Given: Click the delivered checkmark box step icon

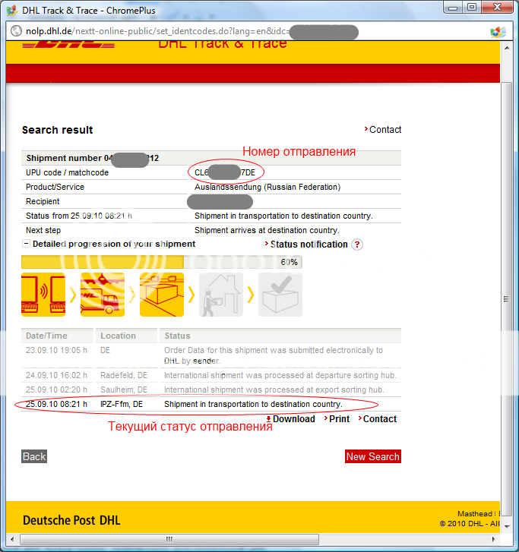Looking at the screenshot, I should (280, 295).
